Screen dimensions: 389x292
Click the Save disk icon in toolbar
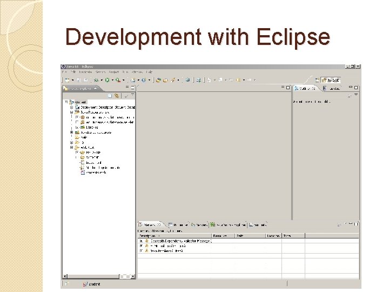point(79,80)
